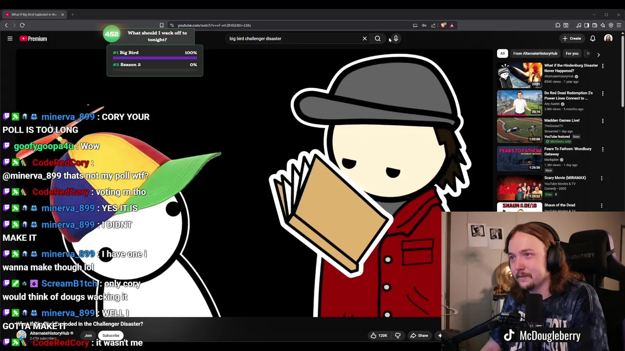Open the YouTube guide hamburger menu

pyautogui.click(x=10, y=39)
